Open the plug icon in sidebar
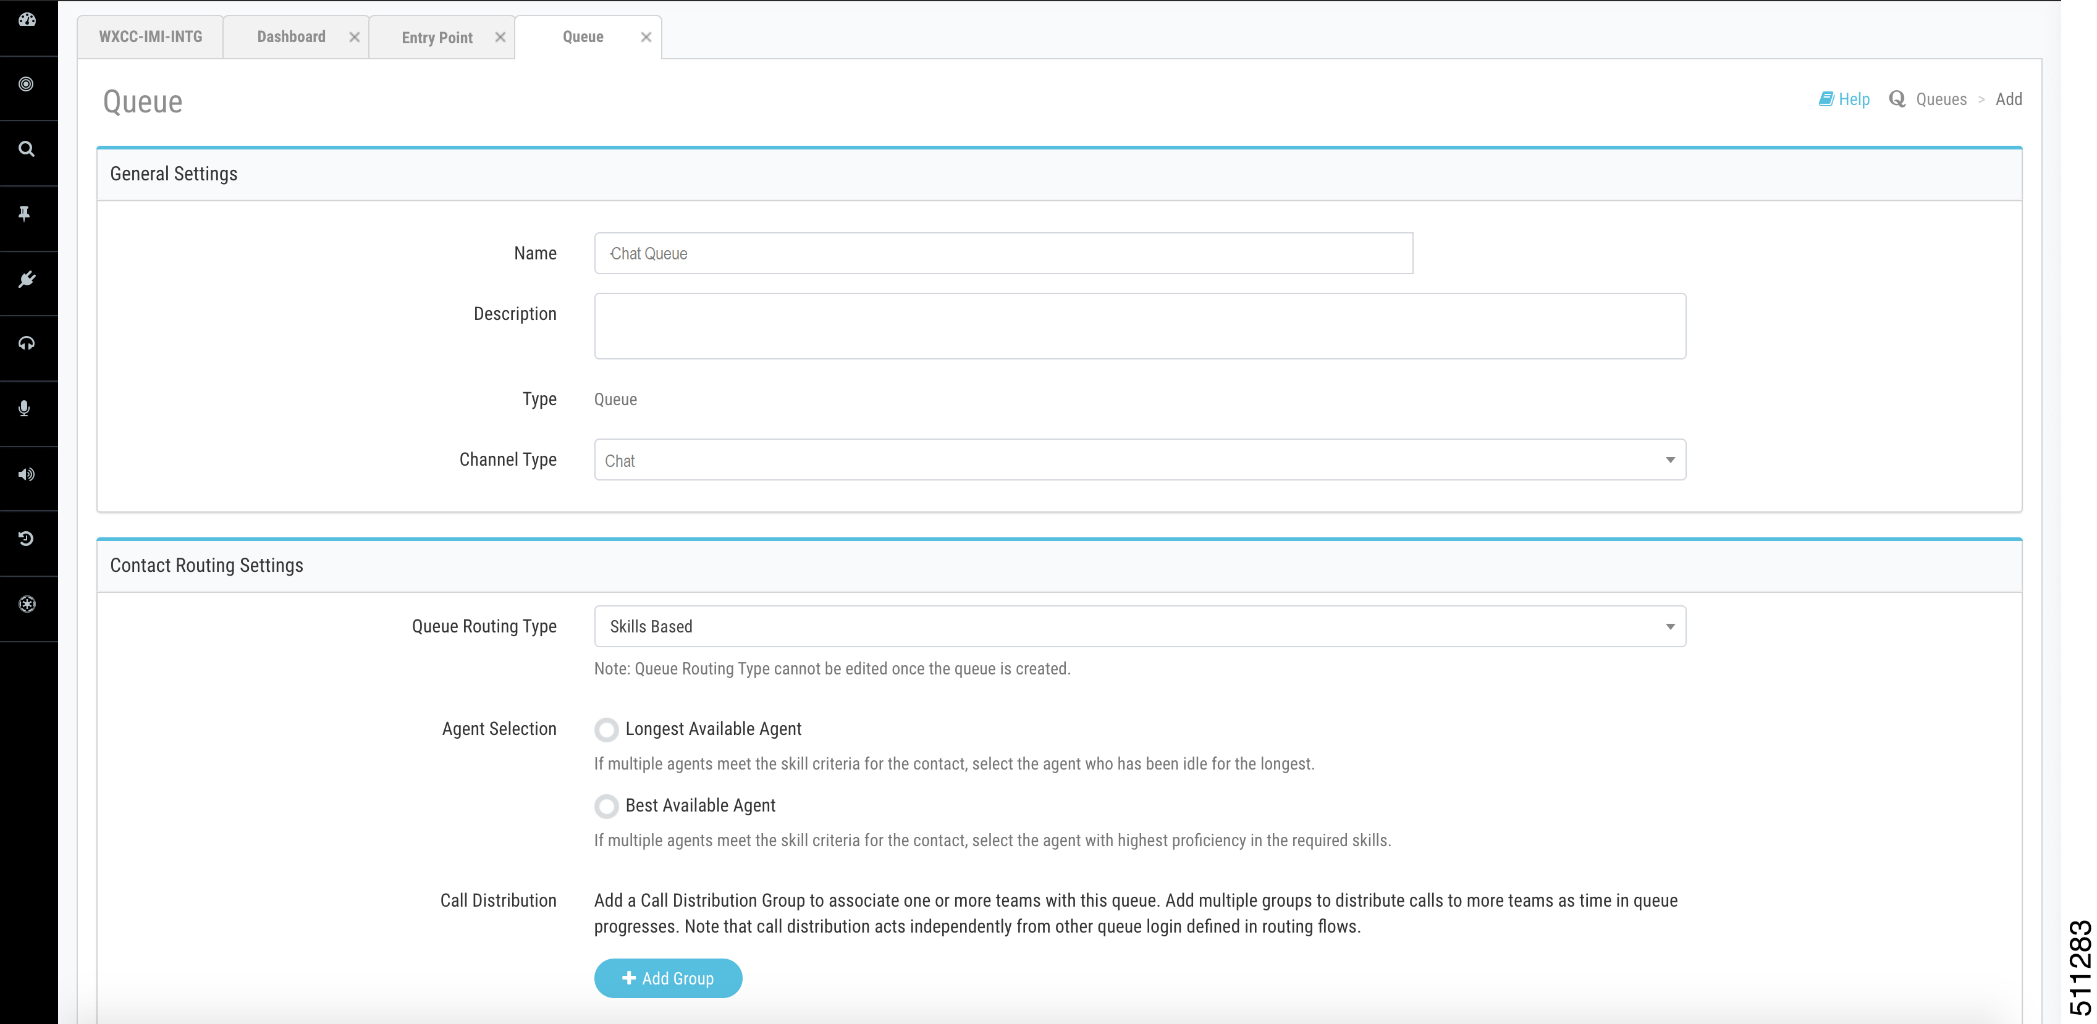2097x1024 pixels. 26,279
